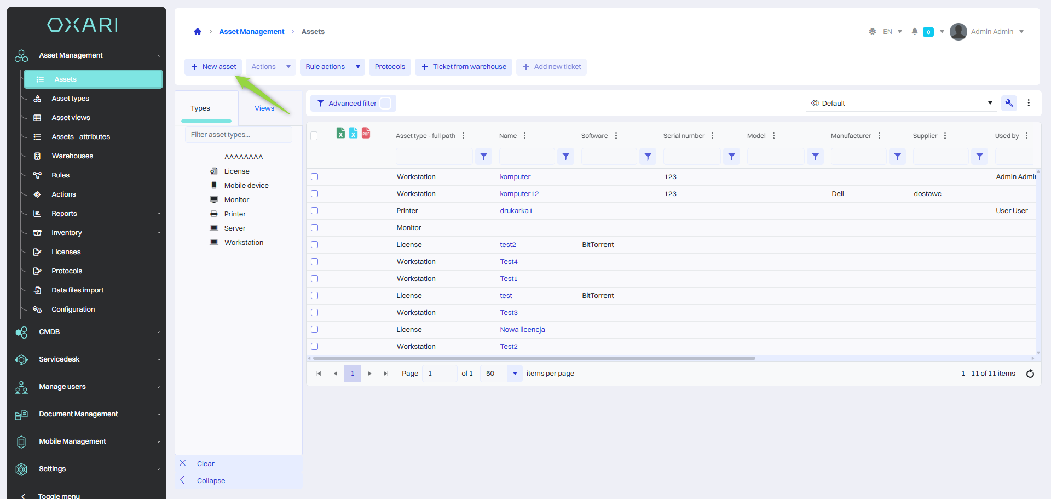Export assets using the red PDF icon
The height and width of the screenshot is (499, 1051).
point(366,133)
